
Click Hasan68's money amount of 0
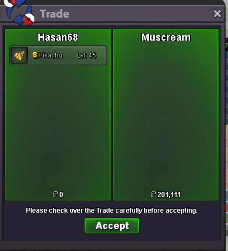pyautogui.click(x=61, y=195)
